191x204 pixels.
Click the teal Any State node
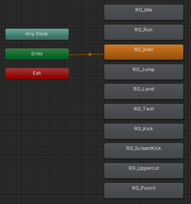click(x=37, y=34)
